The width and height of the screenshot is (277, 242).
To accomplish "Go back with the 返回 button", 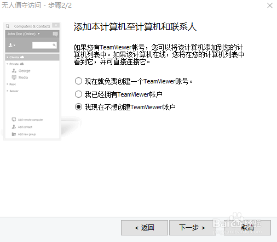I will (145, 228).
